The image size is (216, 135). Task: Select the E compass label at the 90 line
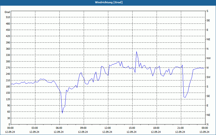207,106
